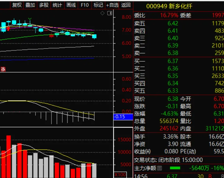Select the 买一 price 6.37
Screen dimensions: 224x178
point(173,61)
